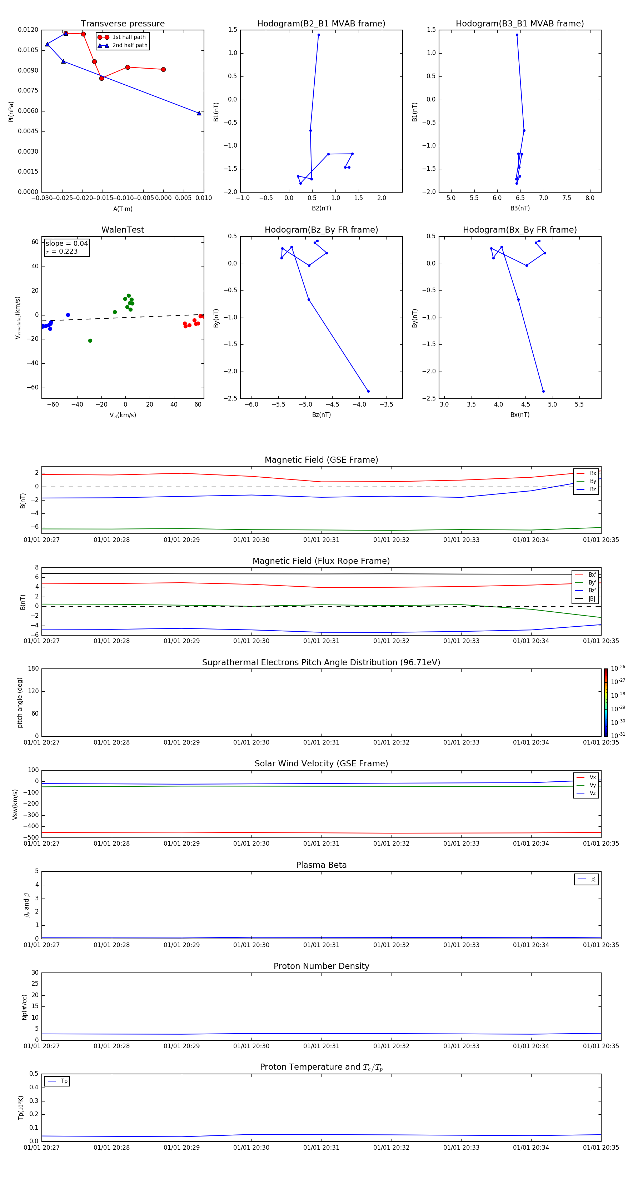Click the 'Hodogram(Bx_By FR frame)' title
The height and width of the screenshot is (1179, 643).
520,230
